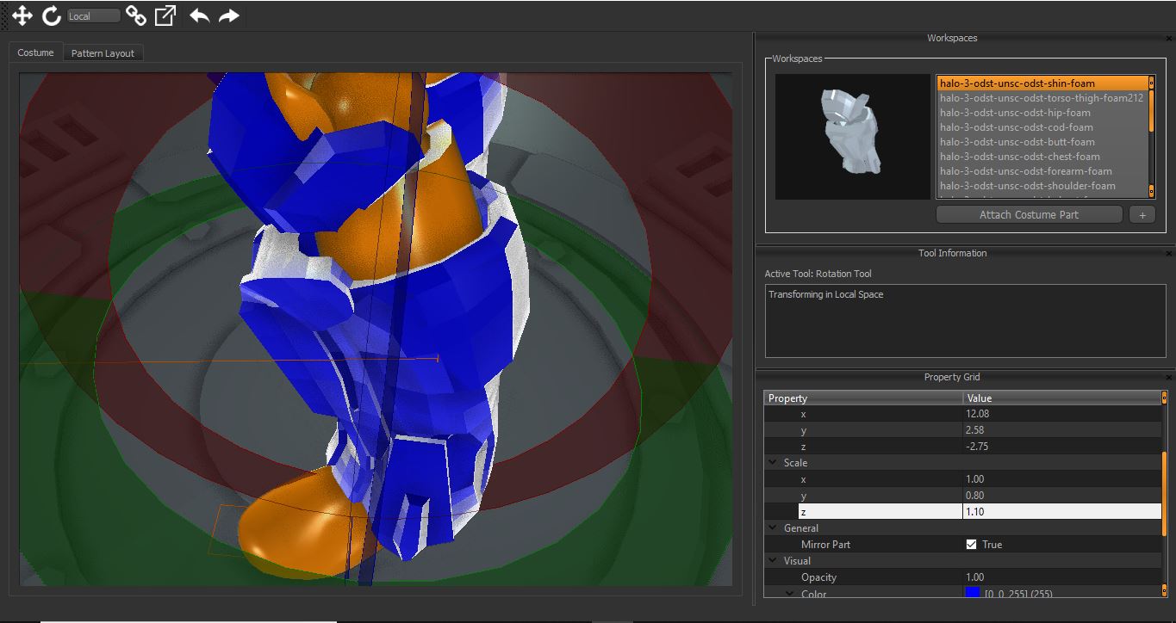The image size is (1176, 623).
Task: Collapse the Scale property group
Action: pos(773,463)
